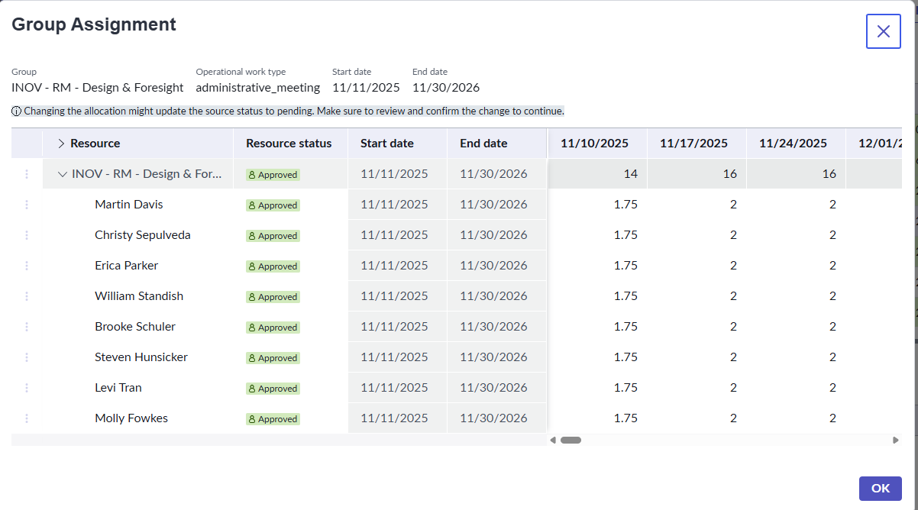This screenshot has height=510, width=918.
Task: Edit Levi Tran 1.75 allocation cell
Action: (597, 388)
